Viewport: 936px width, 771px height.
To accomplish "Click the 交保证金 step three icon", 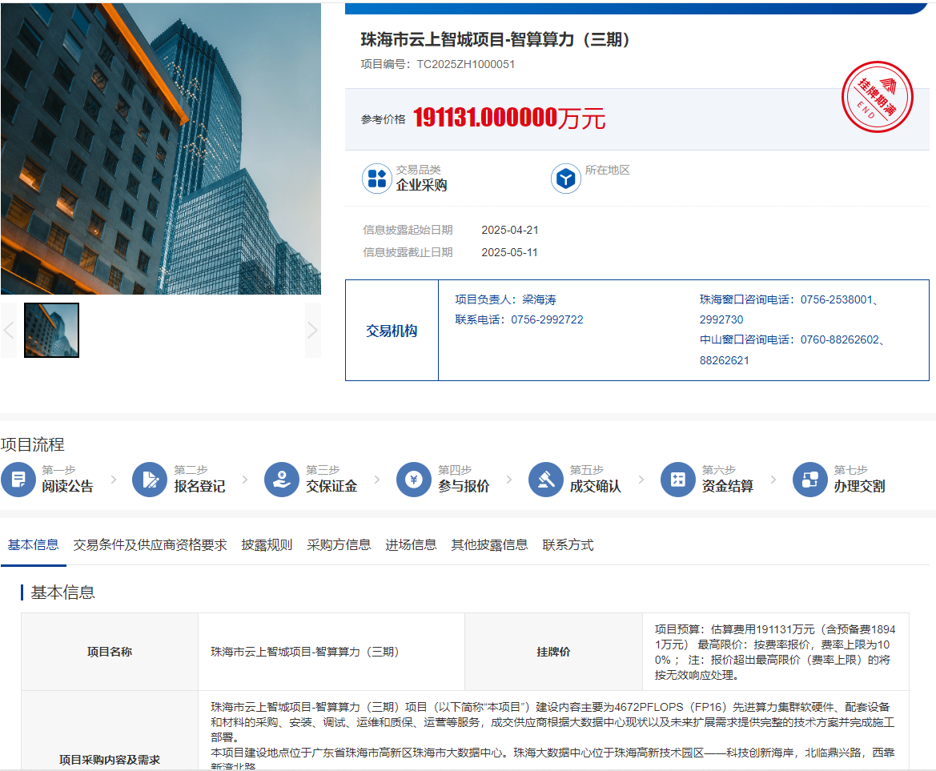I will tap(282, 480).
